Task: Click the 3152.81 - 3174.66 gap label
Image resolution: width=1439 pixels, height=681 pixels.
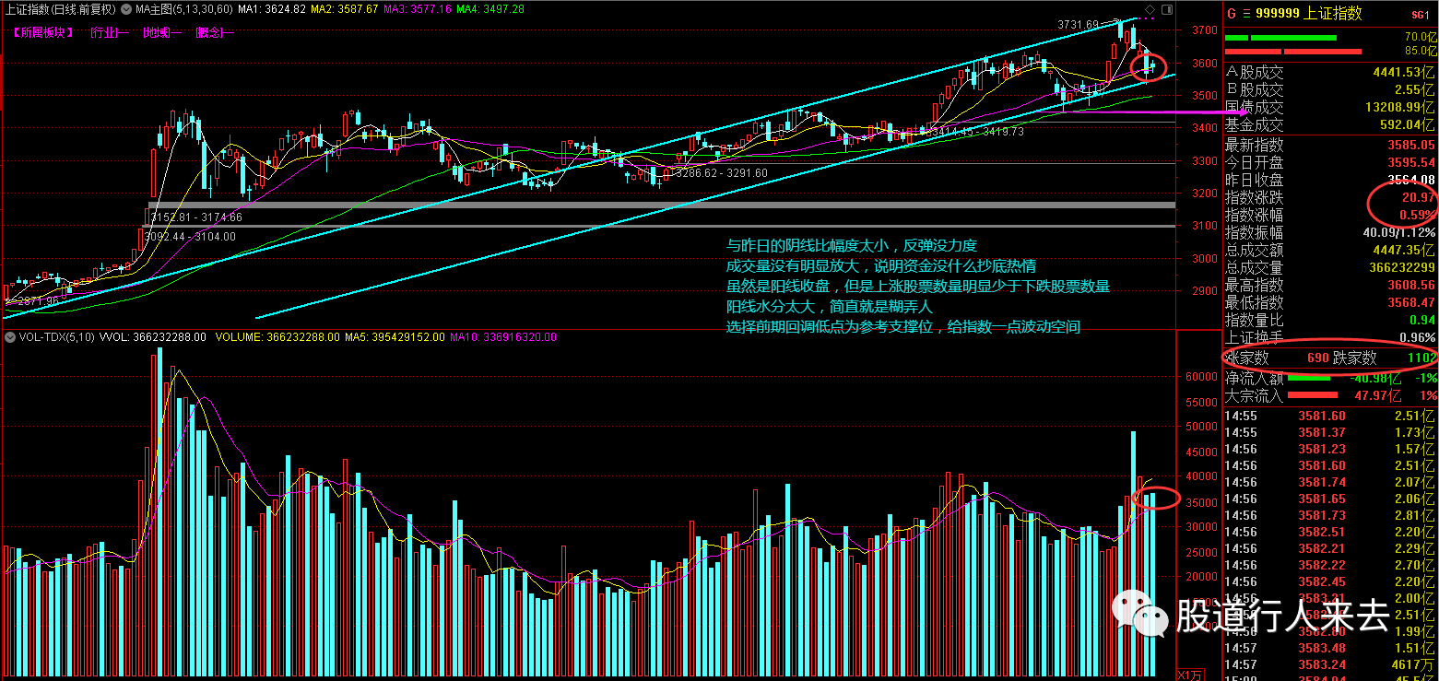Action: click(x=196, y=217)
